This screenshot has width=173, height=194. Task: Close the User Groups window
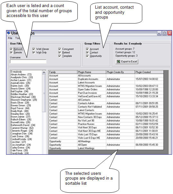tap(169, 33)
